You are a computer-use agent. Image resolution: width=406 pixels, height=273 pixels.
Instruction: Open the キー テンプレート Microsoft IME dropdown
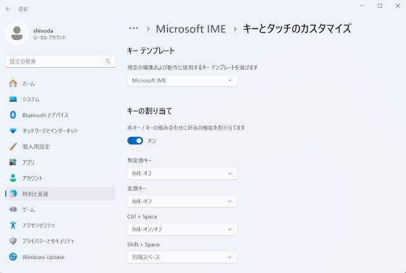[182, 80]
